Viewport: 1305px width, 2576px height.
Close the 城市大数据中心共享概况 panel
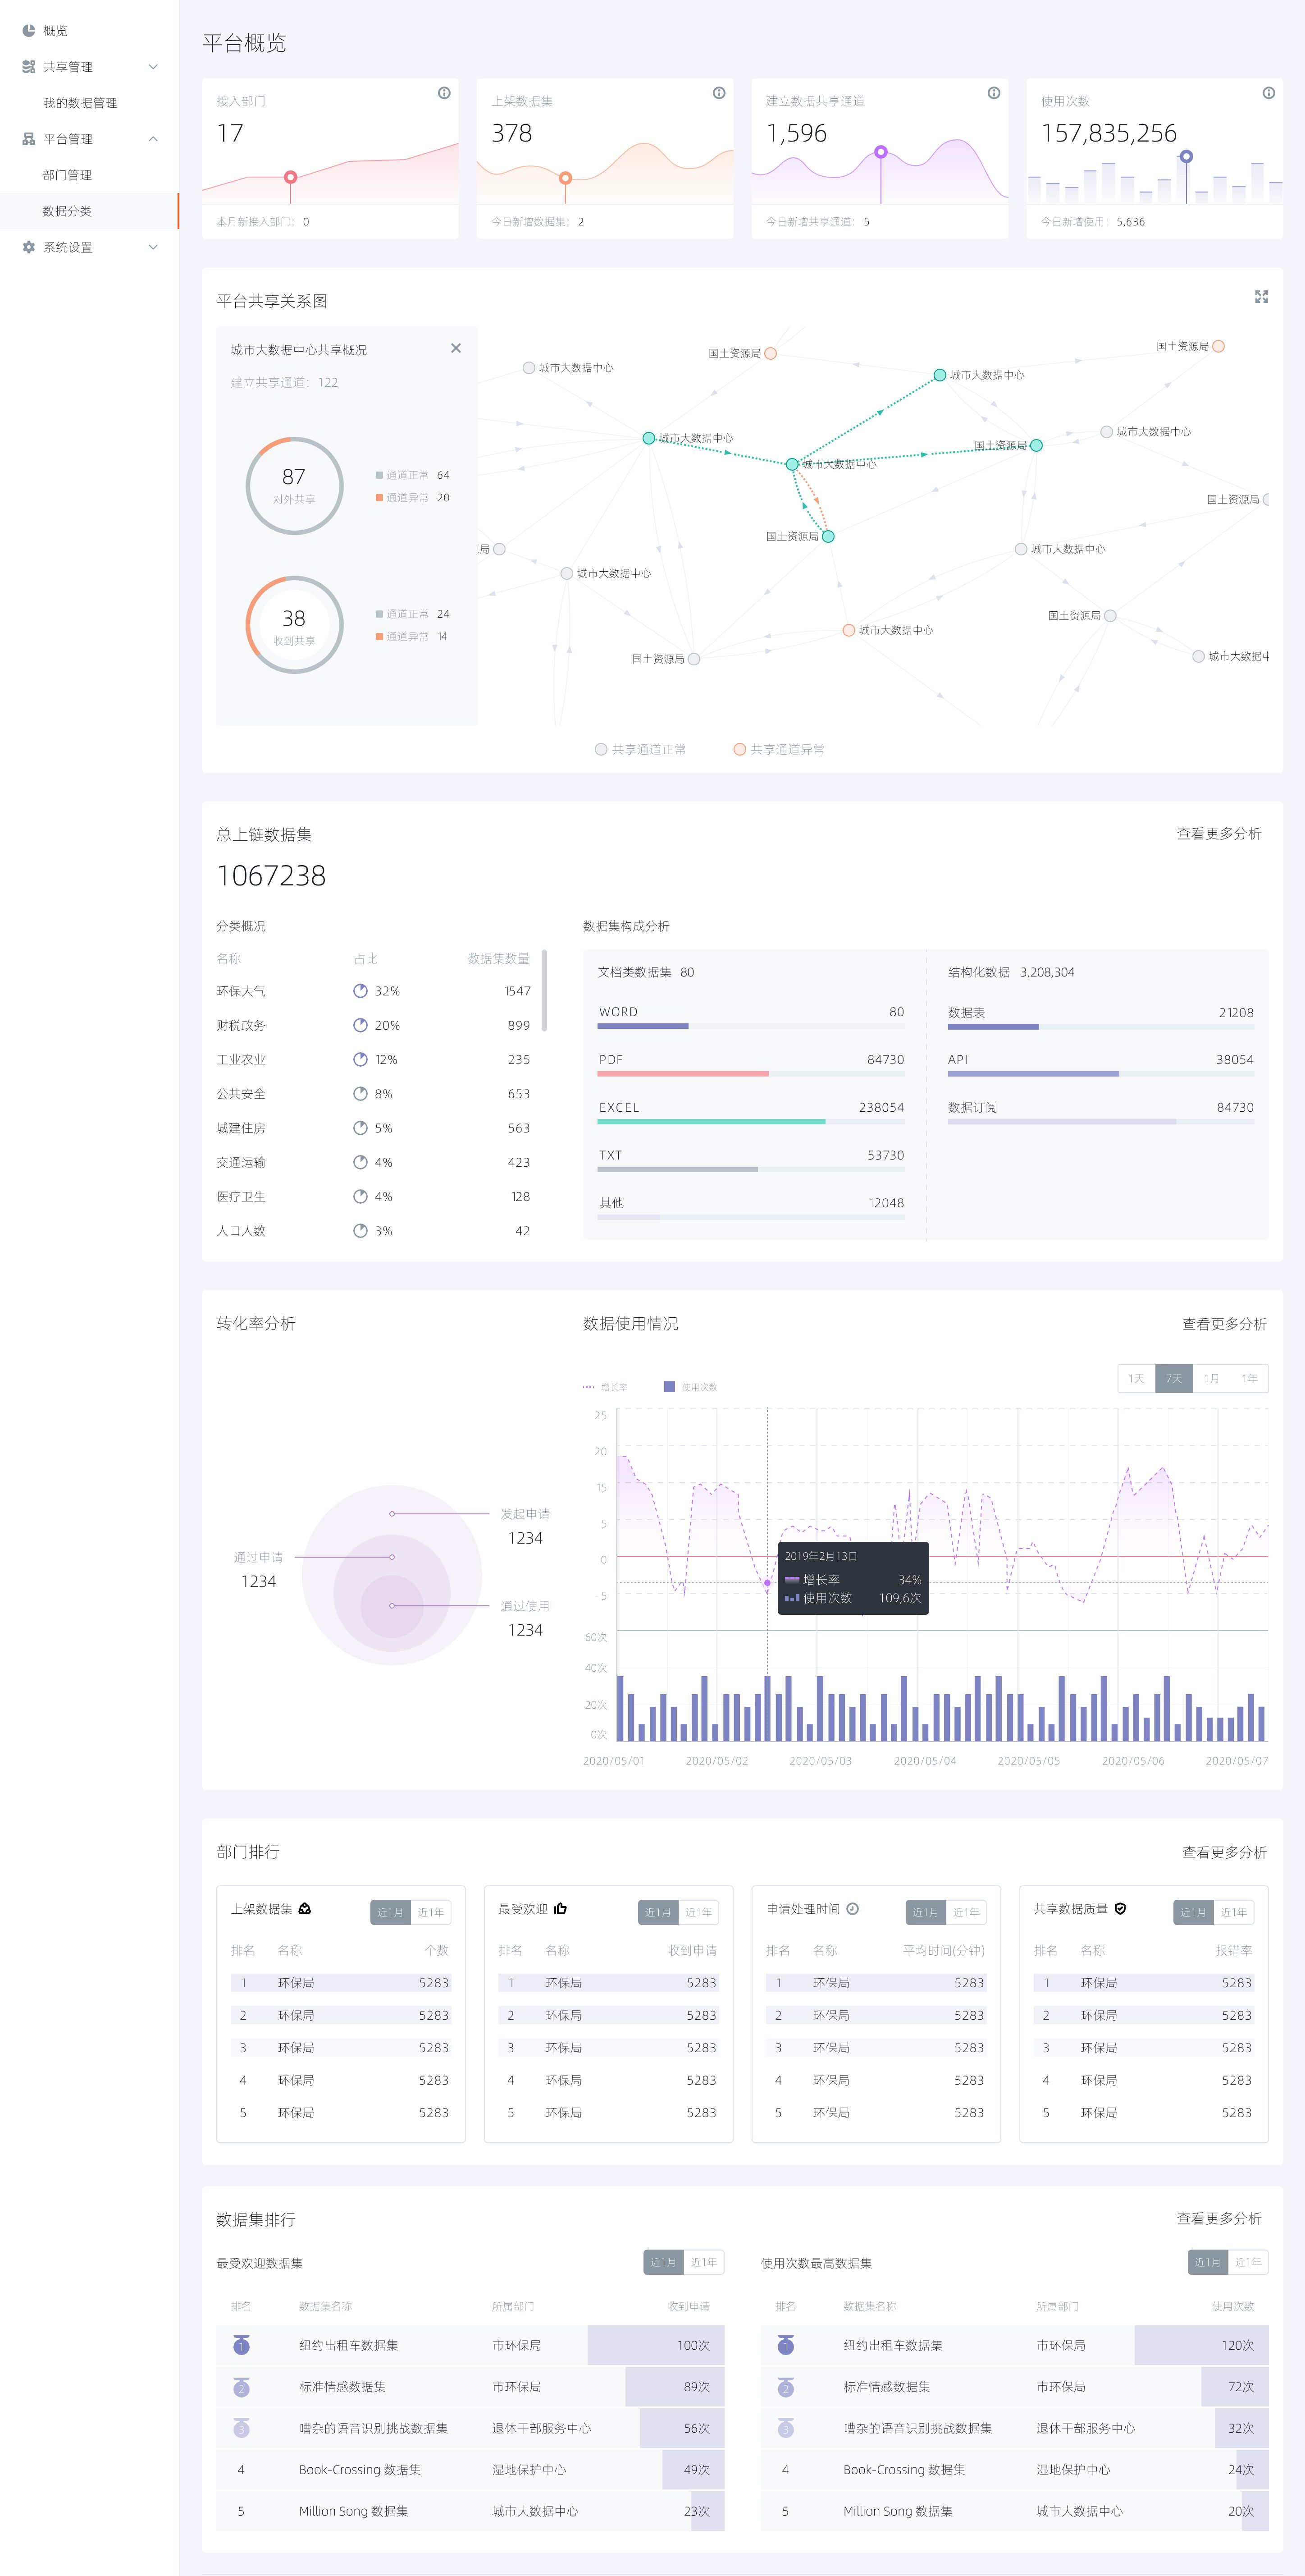(456, 348)
